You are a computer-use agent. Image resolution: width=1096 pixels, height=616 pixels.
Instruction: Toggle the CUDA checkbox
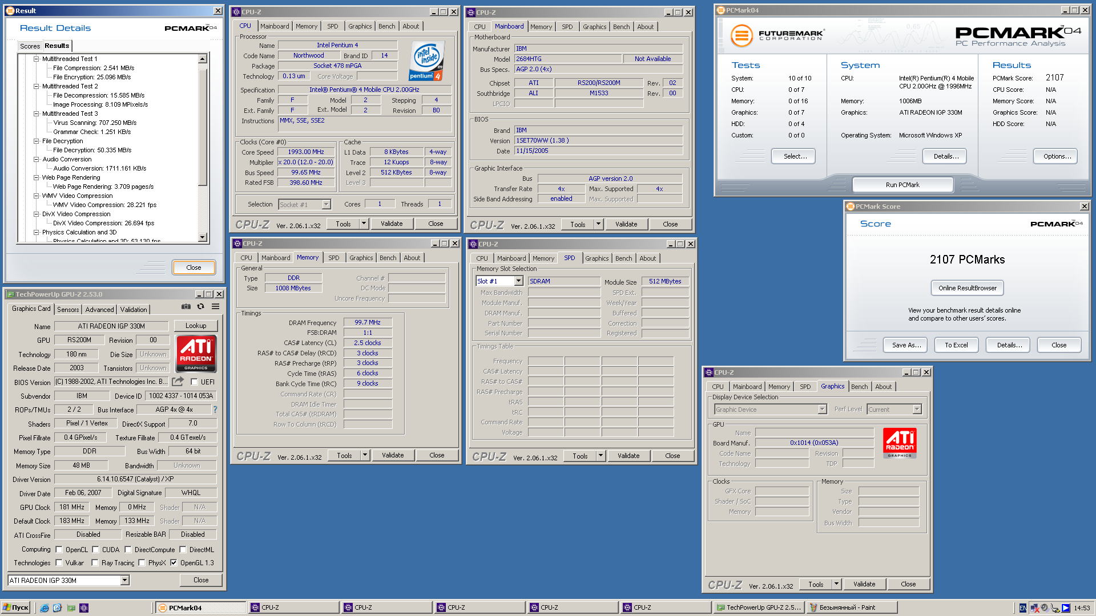coord(95,550)
